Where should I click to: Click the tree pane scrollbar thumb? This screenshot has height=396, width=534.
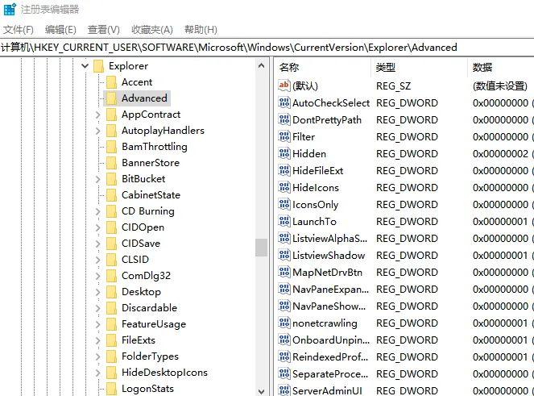coord(261,248)
